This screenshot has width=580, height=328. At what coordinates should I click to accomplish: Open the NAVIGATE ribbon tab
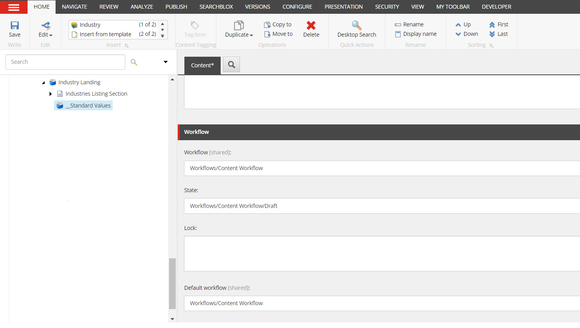pyautogui.click(x=74, y=7)
